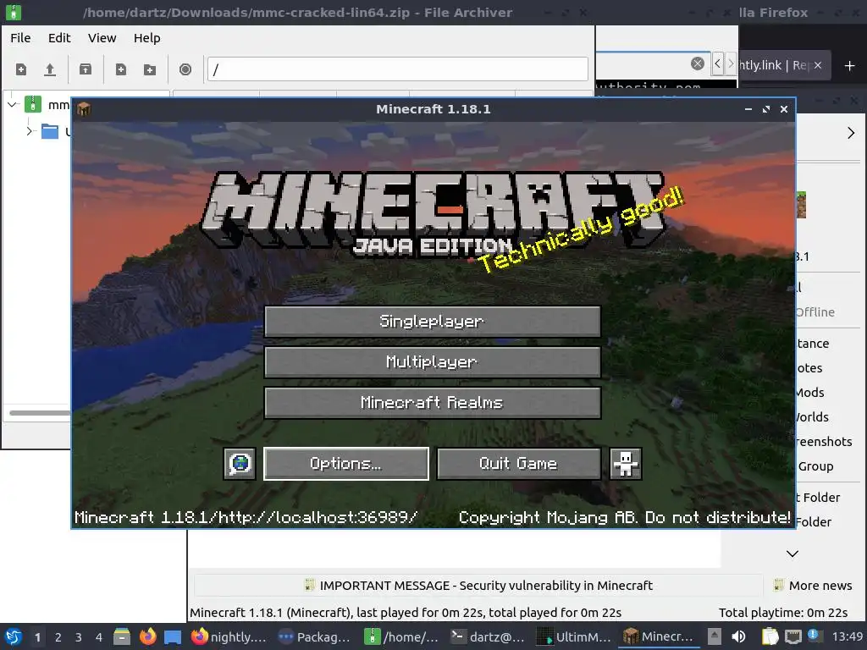
Task: Click Change Group in launcher sidebar
Action: pos(815,466)
